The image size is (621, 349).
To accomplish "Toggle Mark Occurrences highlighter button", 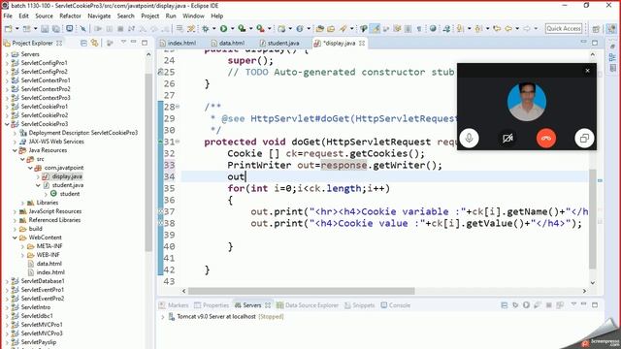I will tap(375, 28).
